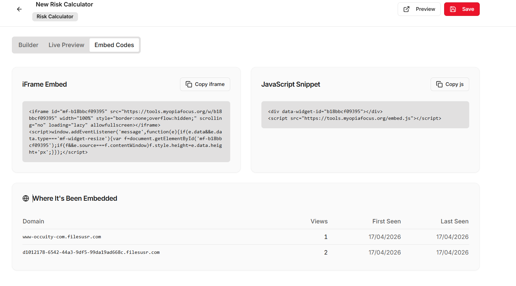Click Last Seen date of www-occuity-com row
The height and width of the screenshot is (286, 516).
tap(452, 237)
